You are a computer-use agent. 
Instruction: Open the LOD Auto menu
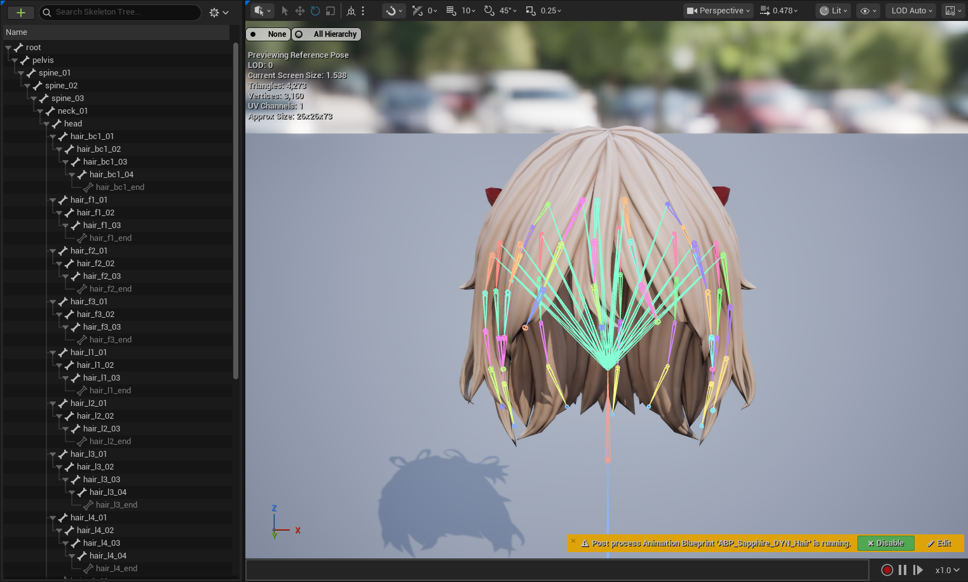pyautogui.click(x=911, y=11)
